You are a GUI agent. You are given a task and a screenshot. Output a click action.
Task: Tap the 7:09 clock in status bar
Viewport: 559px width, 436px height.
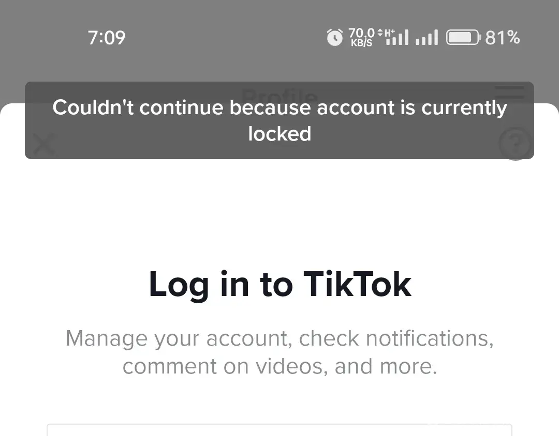[x=107, y=38]
